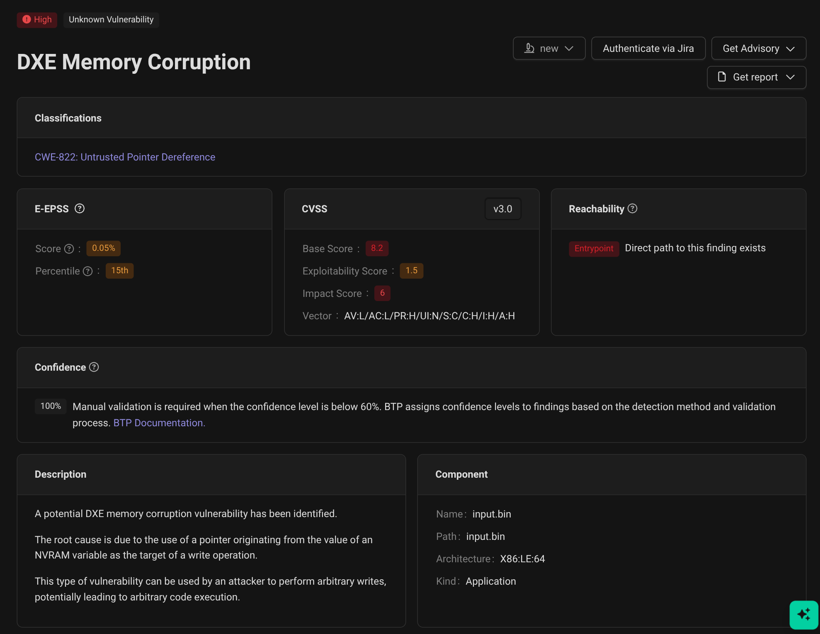The height and width of the screenshot is (634, 820).
Task: Click the 8.2 Base Score badge
Action: [376, 248]
